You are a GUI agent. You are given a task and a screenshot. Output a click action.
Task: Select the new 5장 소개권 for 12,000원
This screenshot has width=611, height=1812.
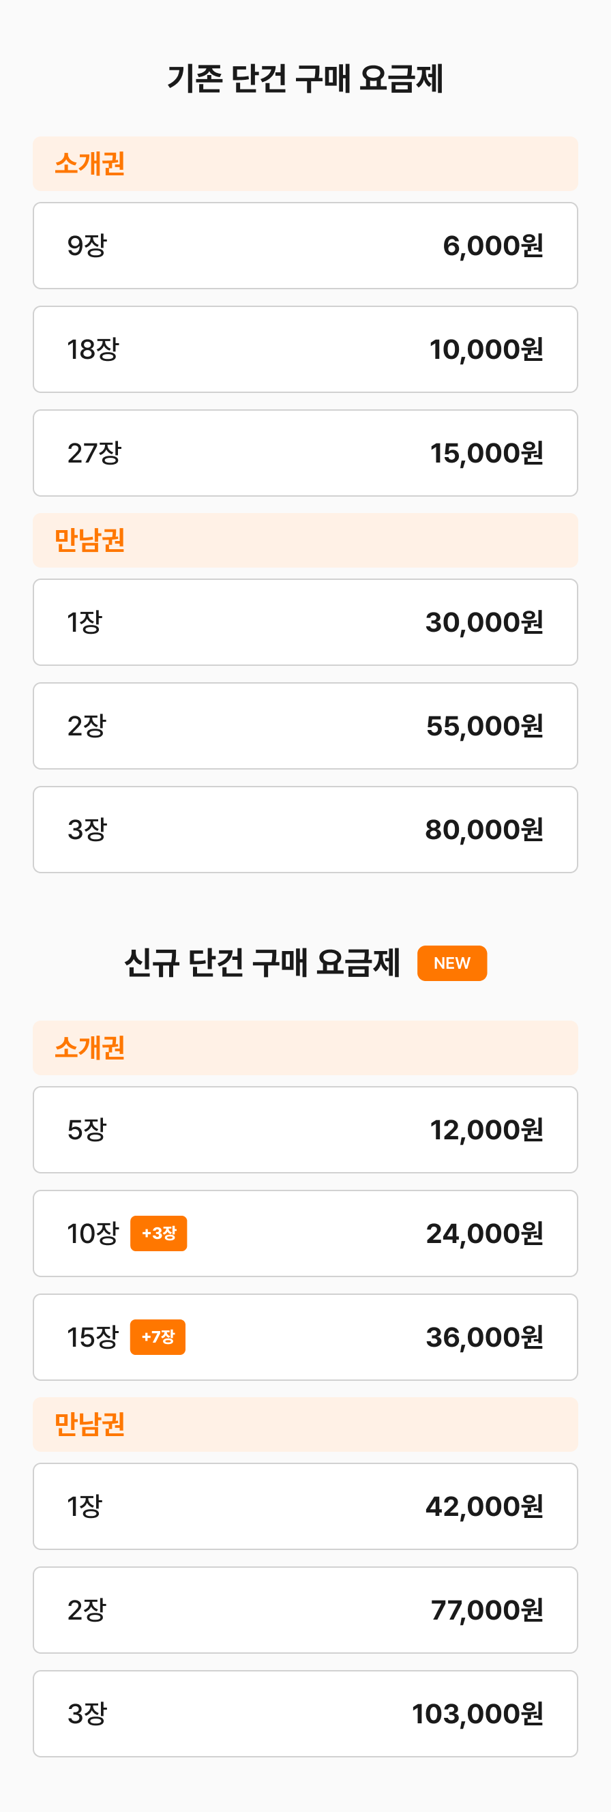pos(305,1130)
